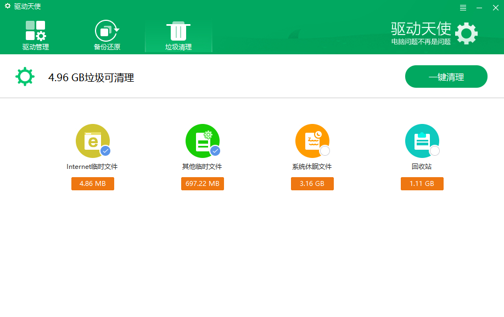The height and width of the screenshot is (317, 504).
Task: Click the 回收站 text label
Action: 422,167
